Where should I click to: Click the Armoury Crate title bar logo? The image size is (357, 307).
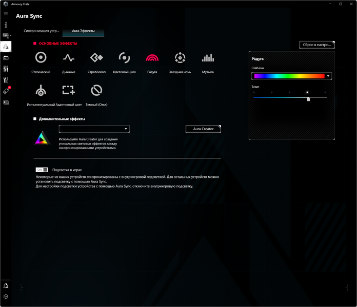(6, 4)
